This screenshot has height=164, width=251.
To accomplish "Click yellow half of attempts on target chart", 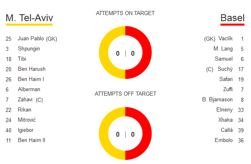I will (105, 53).
